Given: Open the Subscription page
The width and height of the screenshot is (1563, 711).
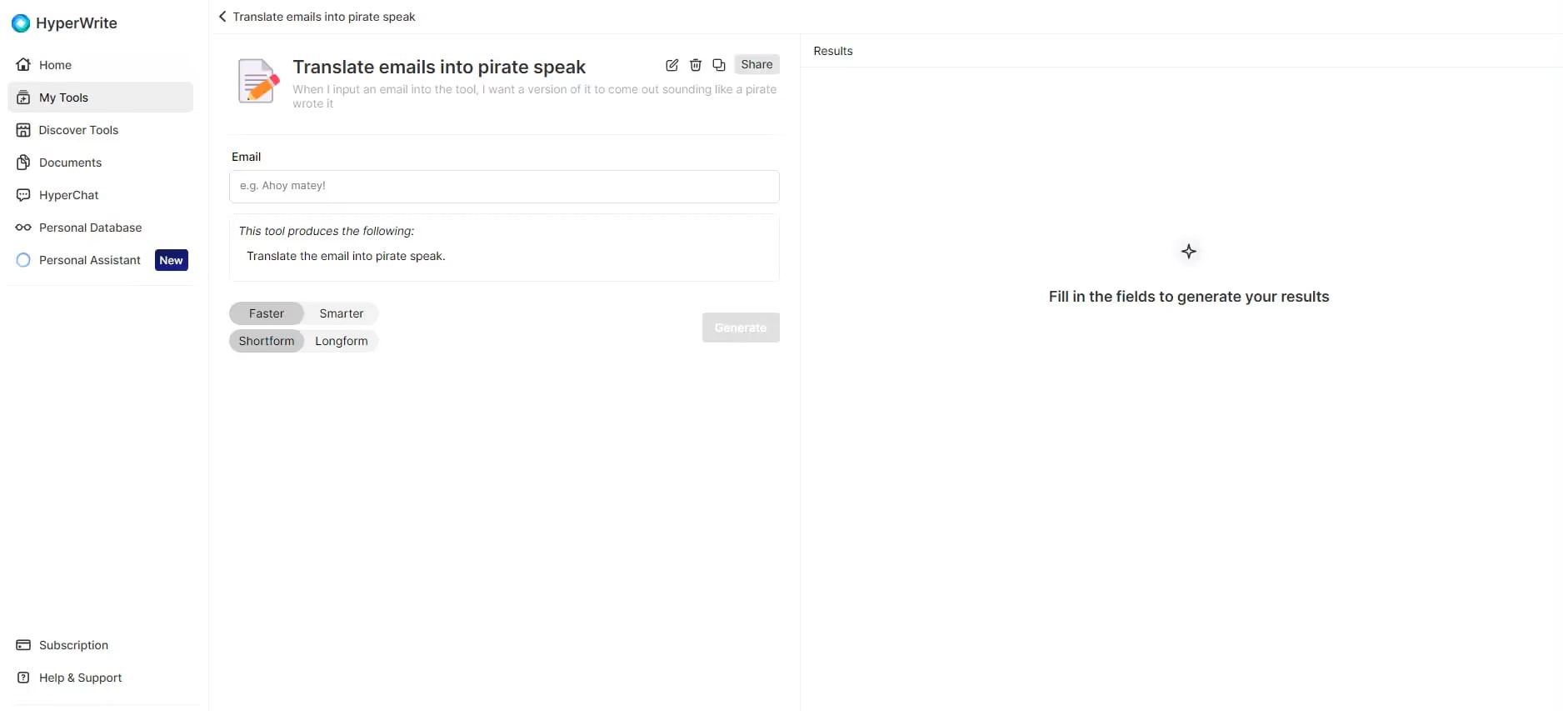Looking at the screenshot, I should pos(73,644).
